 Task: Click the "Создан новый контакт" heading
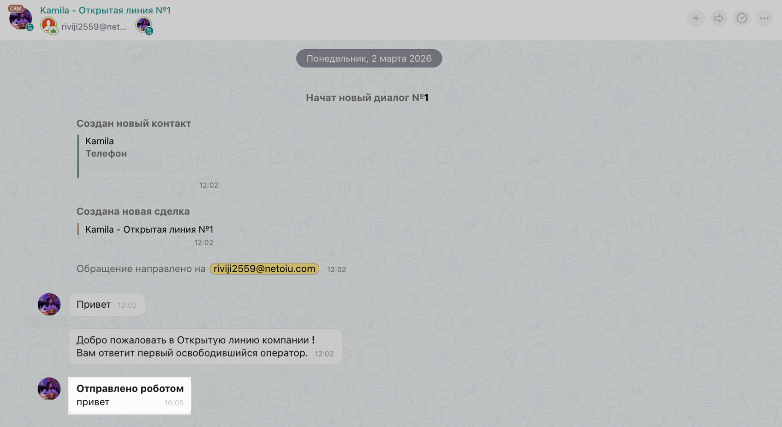point(133,123)
